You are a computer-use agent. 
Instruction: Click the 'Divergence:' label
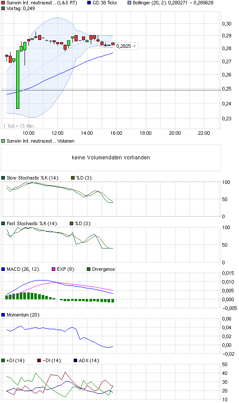coord(104,269)
